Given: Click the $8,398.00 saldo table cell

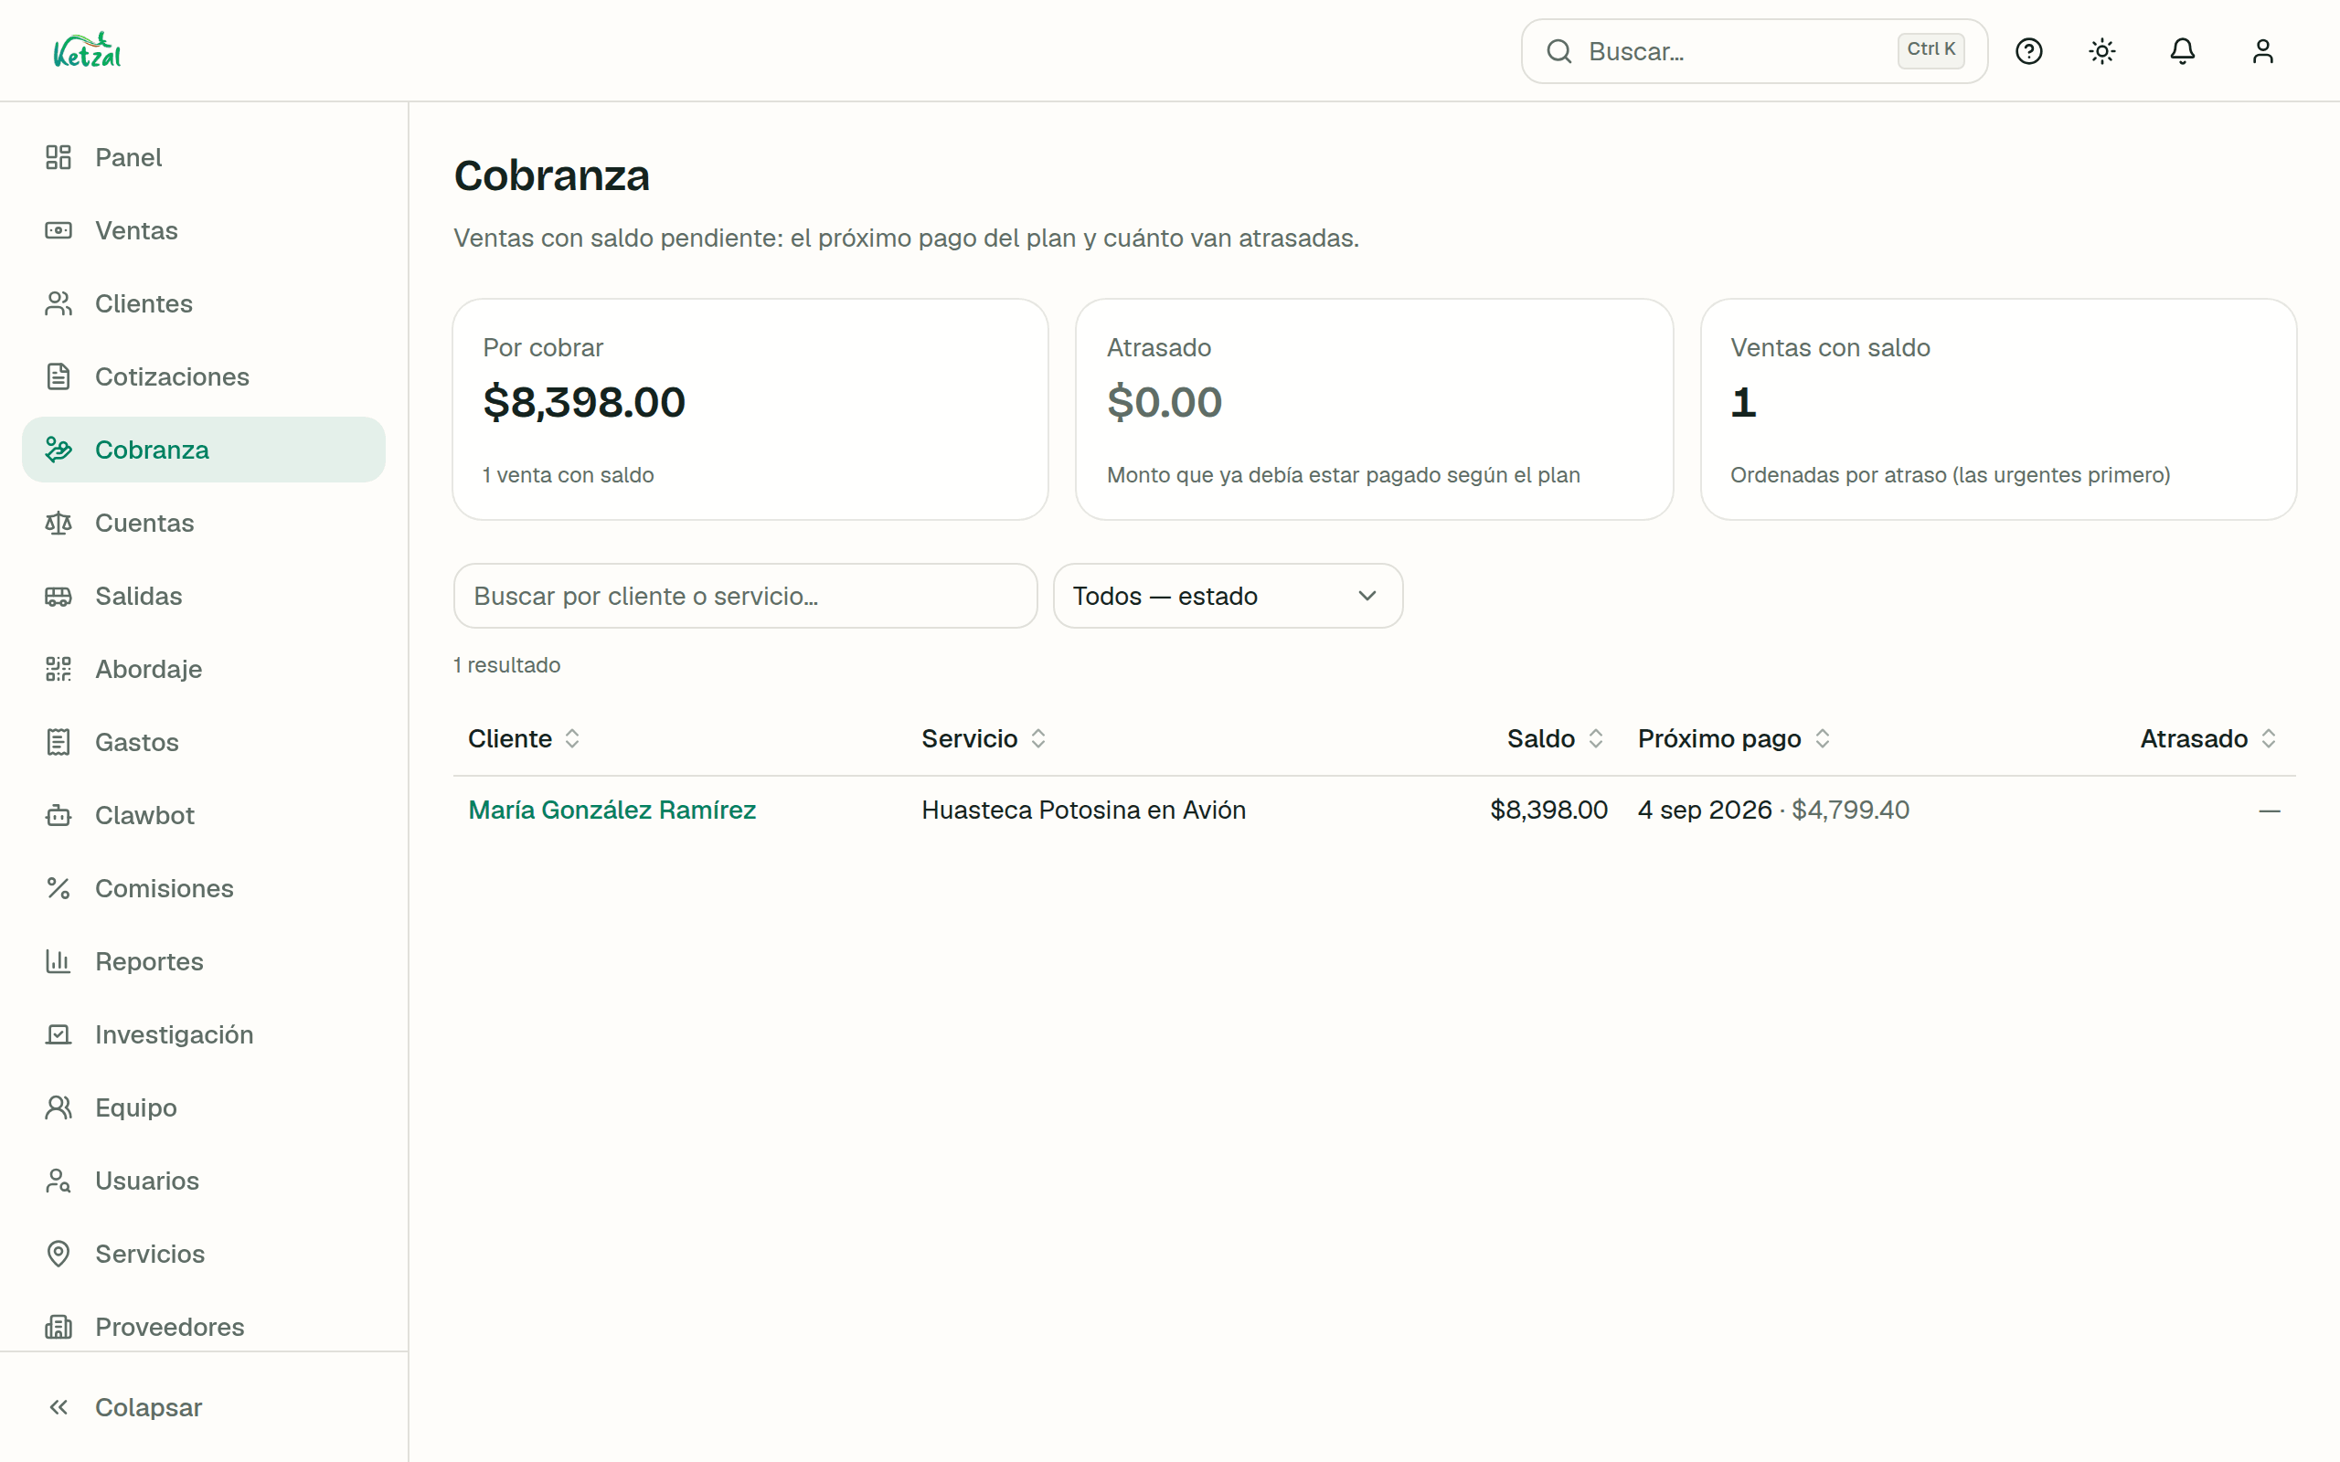Looking at the screenshot, I should (x=1549, y=810).
